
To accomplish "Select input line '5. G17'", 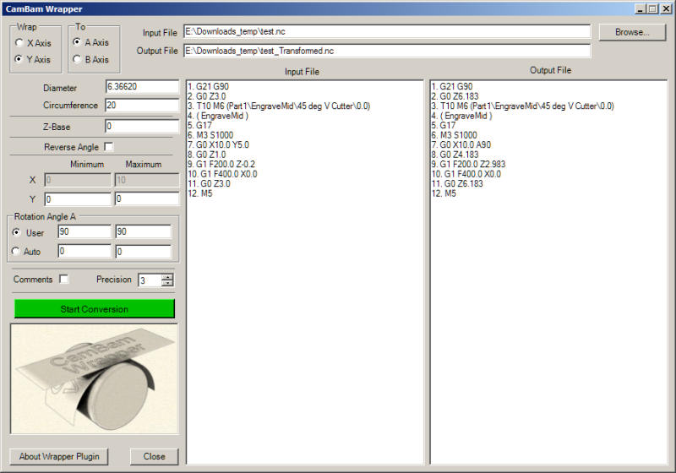I will click(x=200, y=125).
